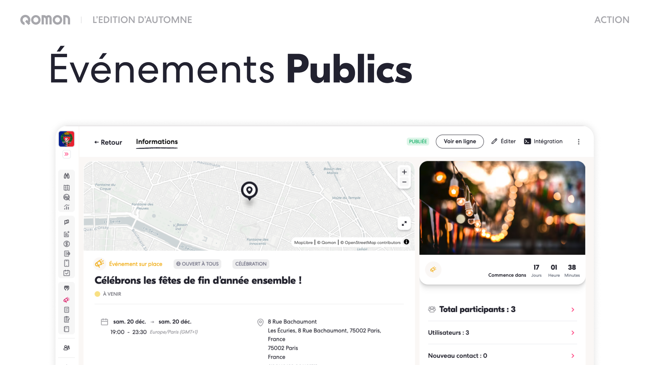Click Voir en ligne button
The height and width of the screenshot is (365, 650).
[459, 142]
